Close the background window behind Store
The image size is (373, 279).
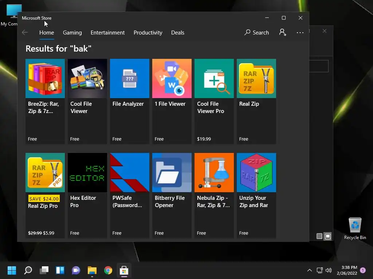(325, 31)
